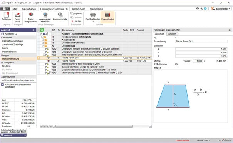Click Kopieren in Bearbeiten group
Screen dimensions: 233x143
coord(76,13)
